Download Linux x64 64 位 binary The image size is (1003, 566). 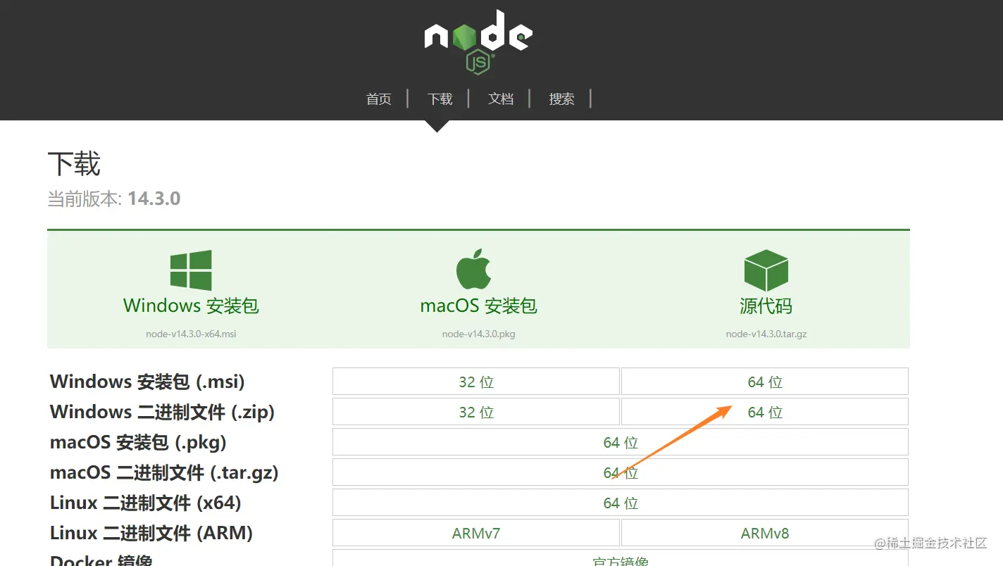pos(621,503)
